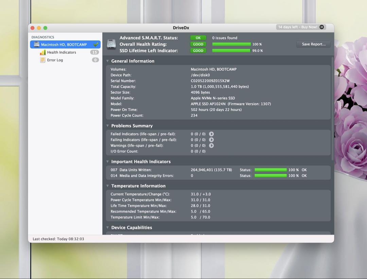This screenshot has width=367, height=279.
Task: Select Macintosh HD, BOOTCAMP in the sidebar
Action: (x=65, y=44)
